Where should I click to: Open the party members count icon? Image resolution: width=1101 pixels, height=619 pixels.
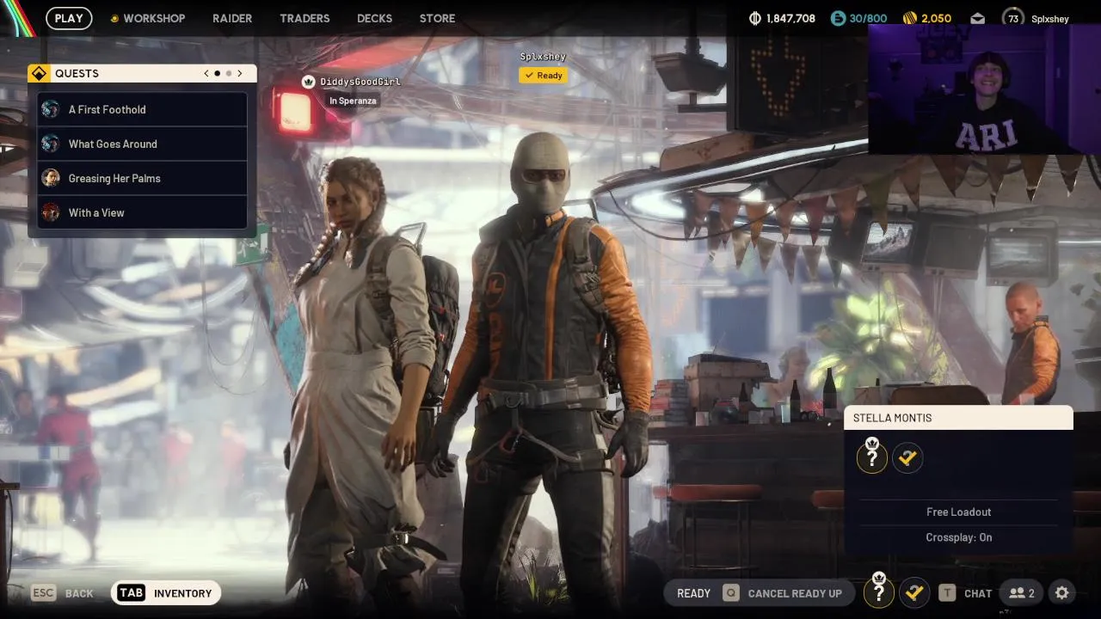click(1022, 593)
